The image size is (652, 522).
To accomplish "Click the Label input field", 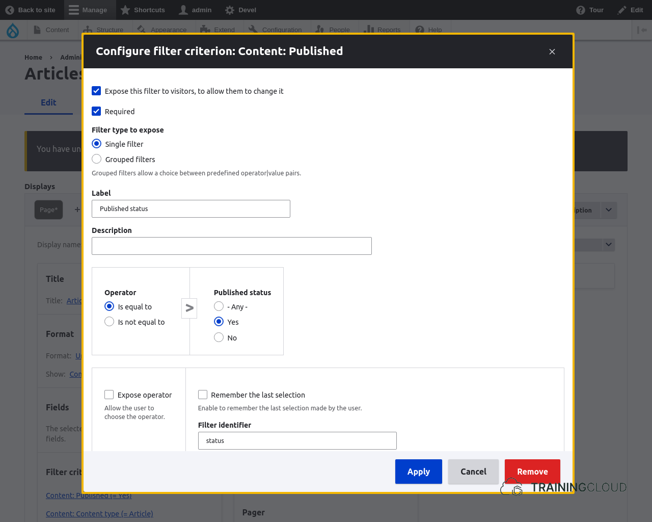I will coord(191,209).
